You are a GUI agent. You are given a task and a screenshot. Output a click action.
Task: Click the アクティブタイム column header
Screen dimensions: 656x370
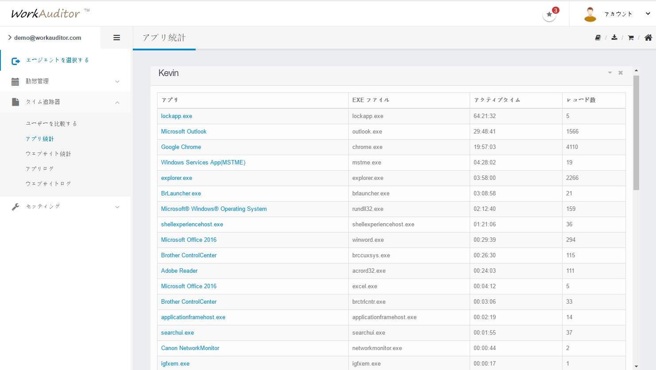pos(516,100)
